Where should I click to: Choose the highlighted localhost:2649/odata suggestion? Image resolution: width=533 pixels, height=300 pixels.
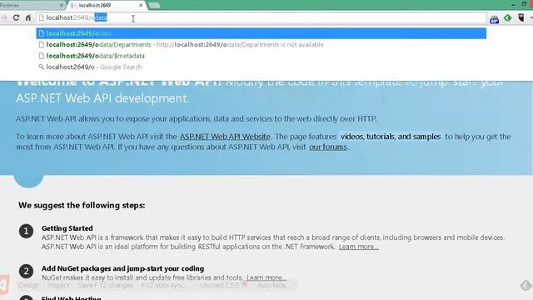261,33
